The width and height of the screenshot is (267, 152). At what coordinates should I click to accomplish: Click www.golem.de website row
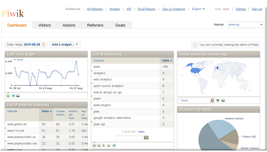click(46, 124)
